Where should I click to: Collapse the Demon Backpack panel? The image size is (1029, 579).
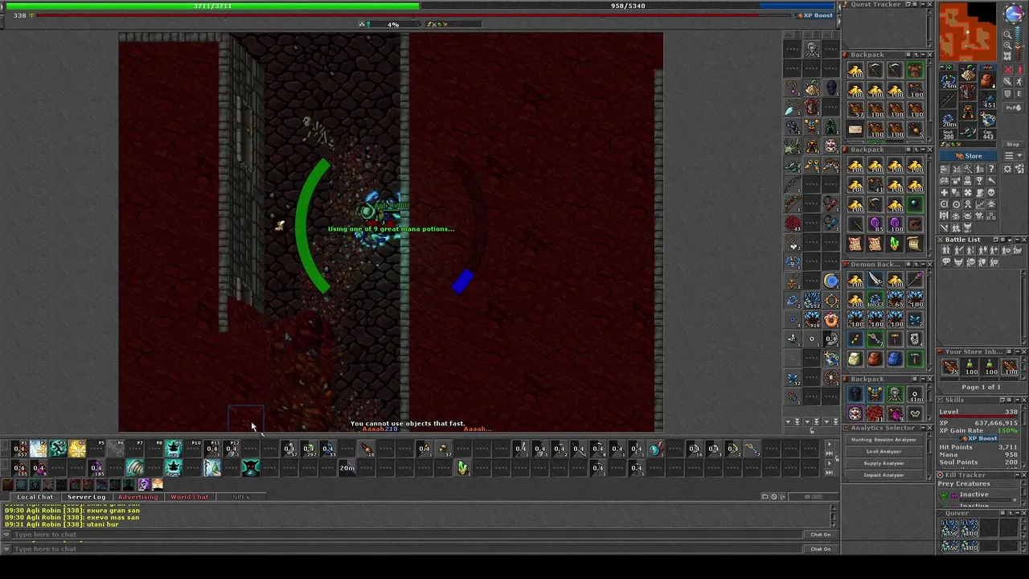click(x=923, y=264)
